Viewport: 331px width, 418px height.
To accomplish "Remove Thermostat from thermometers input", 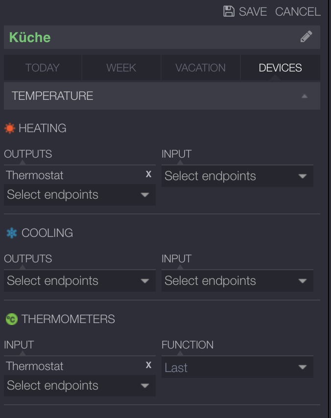I will point(149,365).
